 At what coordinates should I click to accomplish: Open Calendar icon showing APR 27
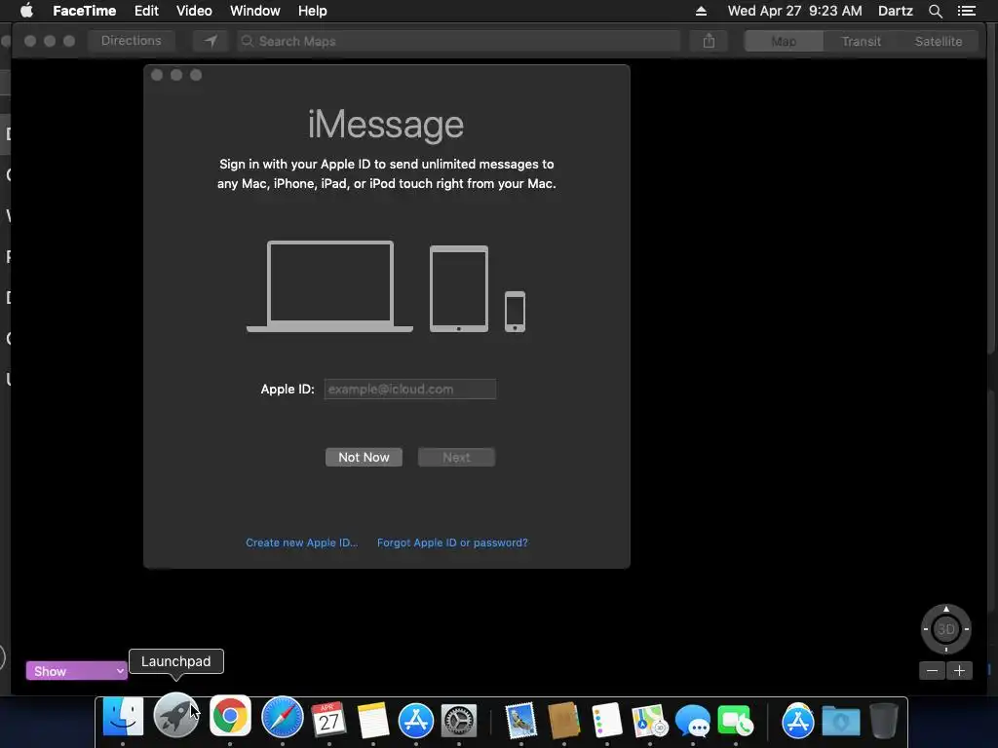tap(329, 718)
